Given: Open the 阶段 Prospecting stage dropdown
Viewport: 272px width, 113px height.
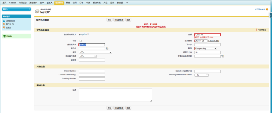Looking at the screenshot, I should point(206,48).
